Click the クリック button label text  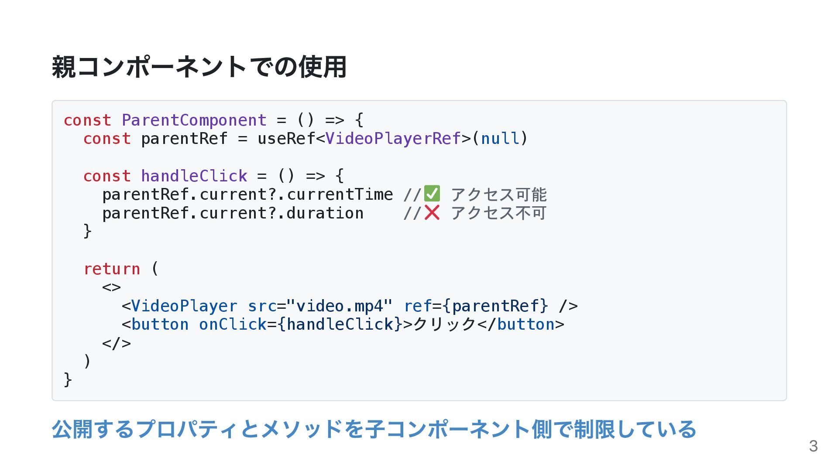[x=444, y=324]
